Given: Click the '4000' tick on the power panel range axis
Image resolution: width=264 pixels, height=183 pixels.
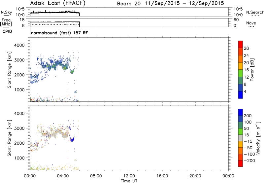Looking at the screenshot, I should click(19, 45).
